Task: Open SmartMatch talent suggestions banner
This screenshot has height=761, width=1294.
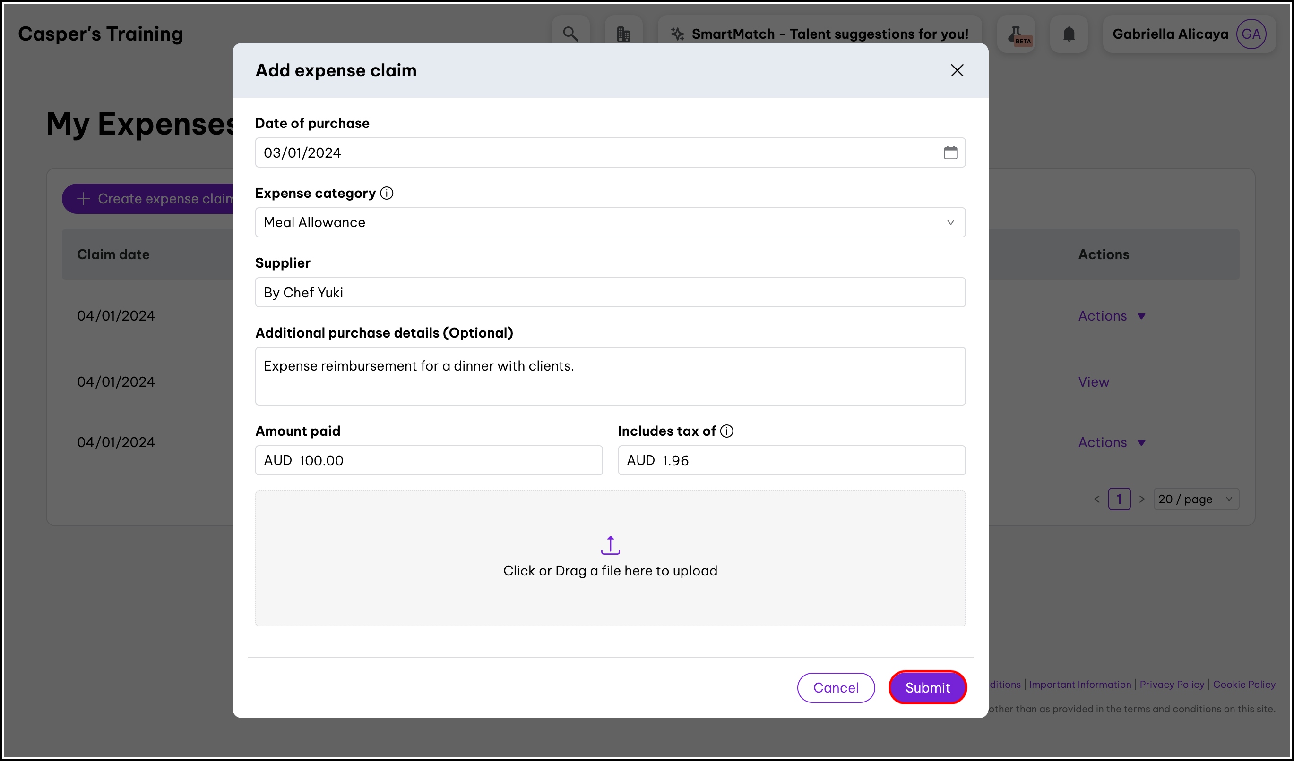Action: 820,34
